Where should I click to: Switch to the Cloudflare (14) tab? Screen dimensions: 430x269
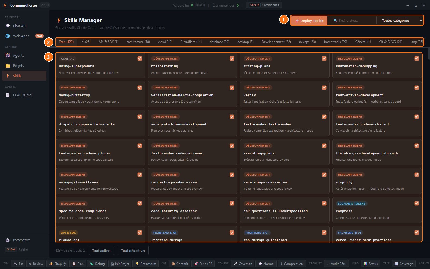coord(191,42)
